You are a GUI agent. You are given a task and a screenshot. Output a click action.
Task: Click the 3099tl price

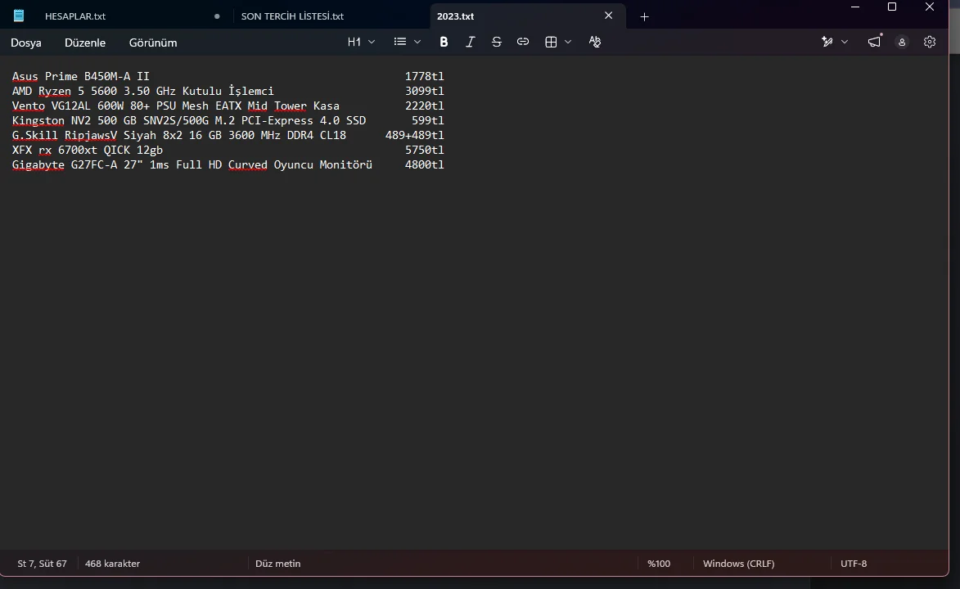424,91
